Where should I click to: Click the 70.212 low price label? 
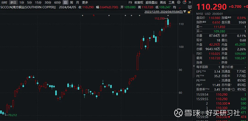[x=12, y=115]
